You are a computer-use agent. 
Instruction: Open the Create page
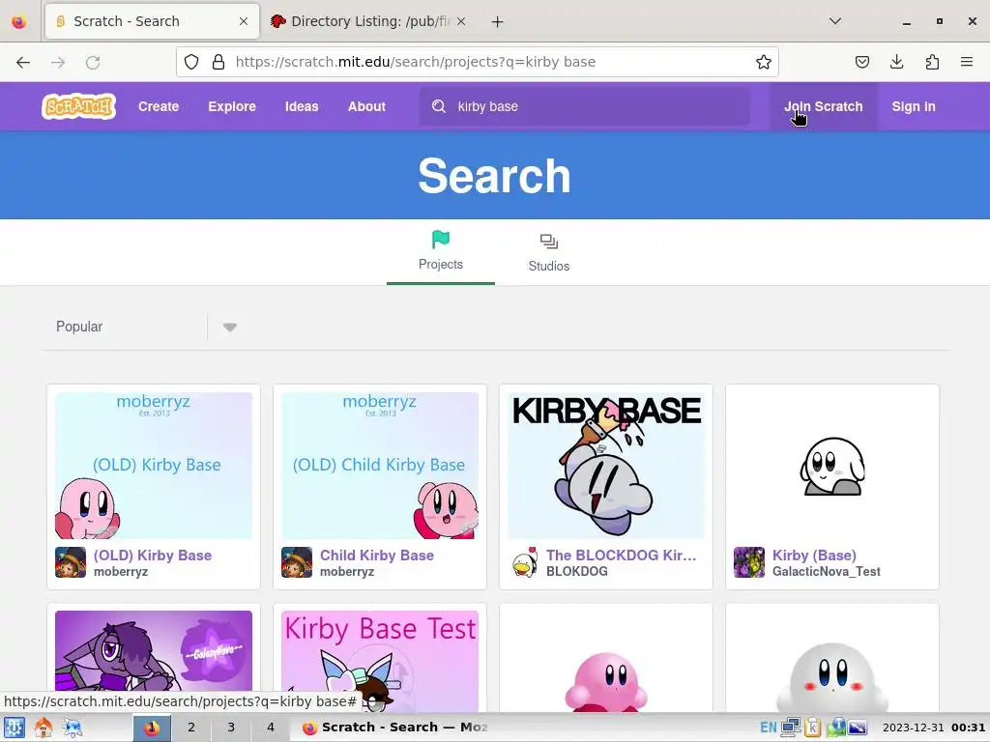click(159, 106)
